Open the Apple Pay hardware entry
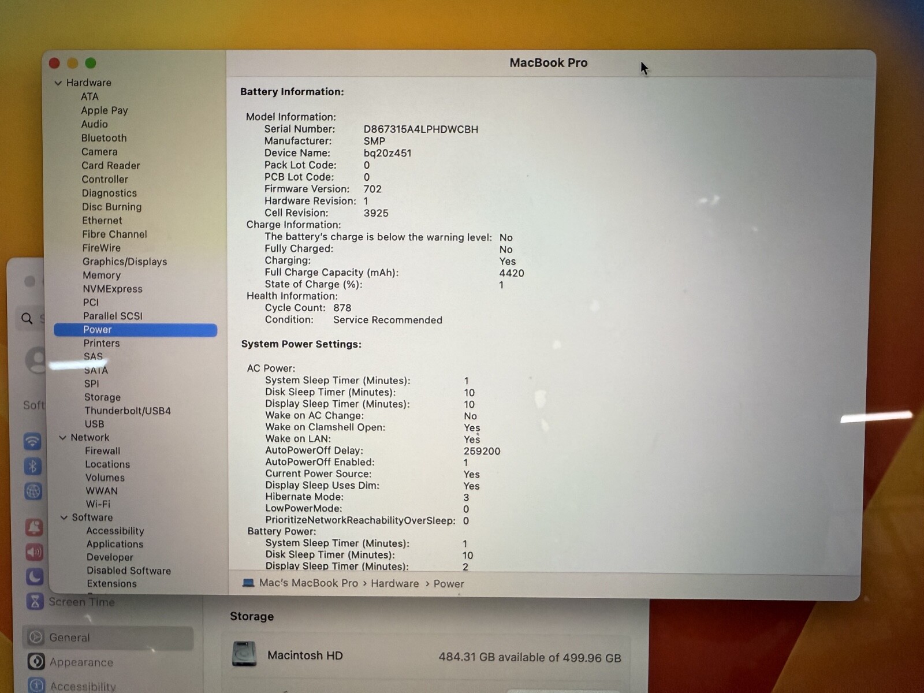Image resolution: width=924 pixels, height=693 pixels. 105,110
